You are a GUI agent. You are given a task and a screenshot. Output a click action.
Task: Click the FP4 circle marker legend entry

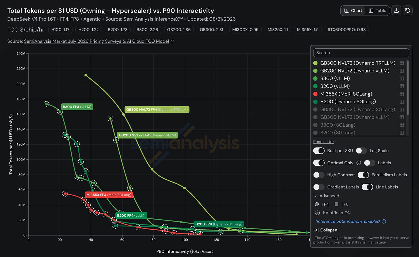click(322, 204)
